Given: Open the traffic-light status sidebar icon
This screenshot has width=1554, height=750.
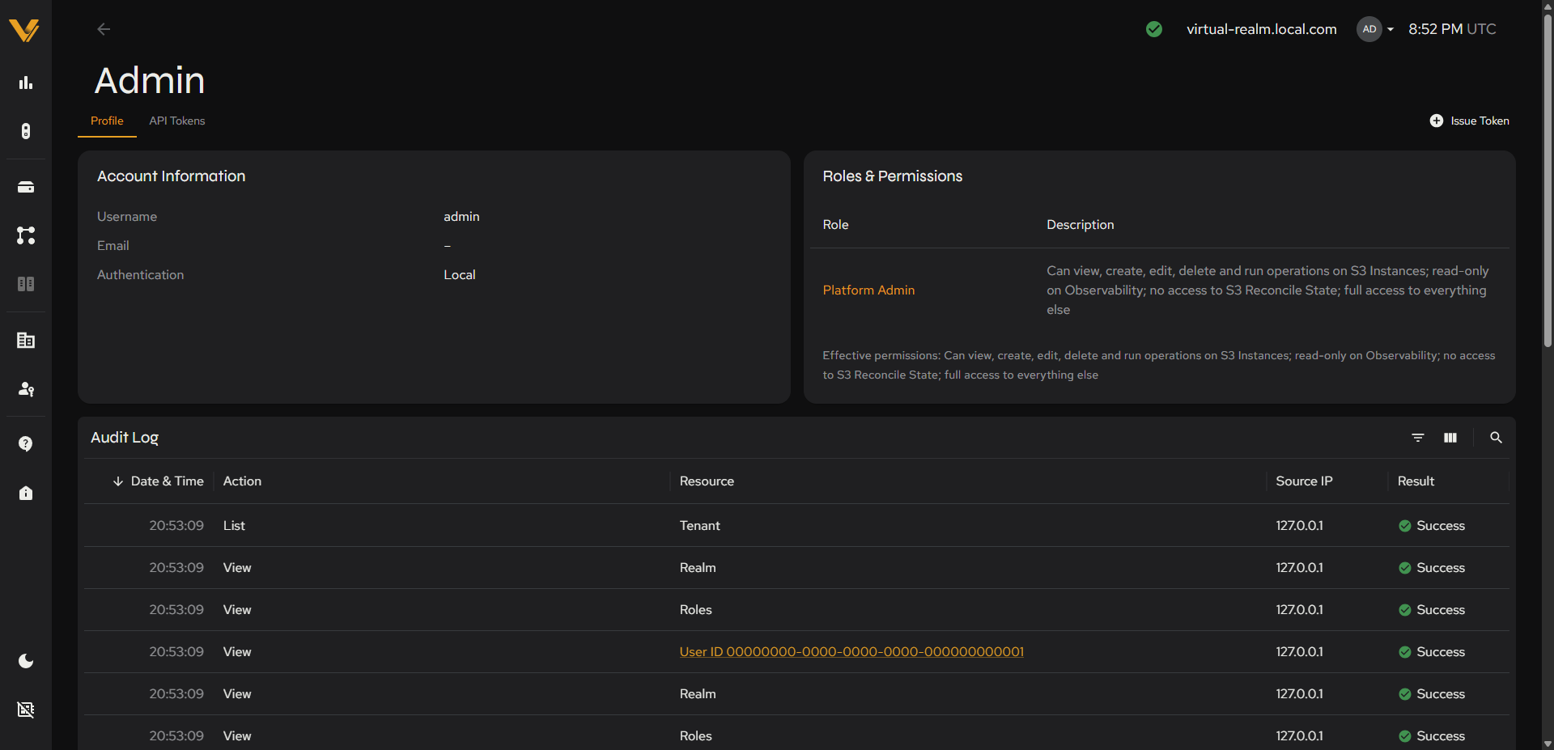Looking at the screenshot, I should coord(26,131).
